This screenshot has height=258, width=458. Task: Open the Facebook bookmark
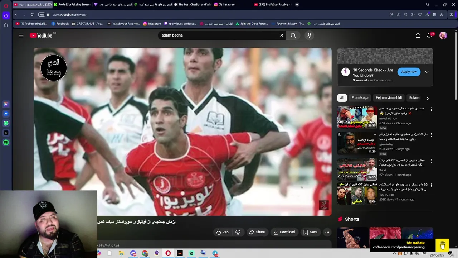click(x=60, y=24)
